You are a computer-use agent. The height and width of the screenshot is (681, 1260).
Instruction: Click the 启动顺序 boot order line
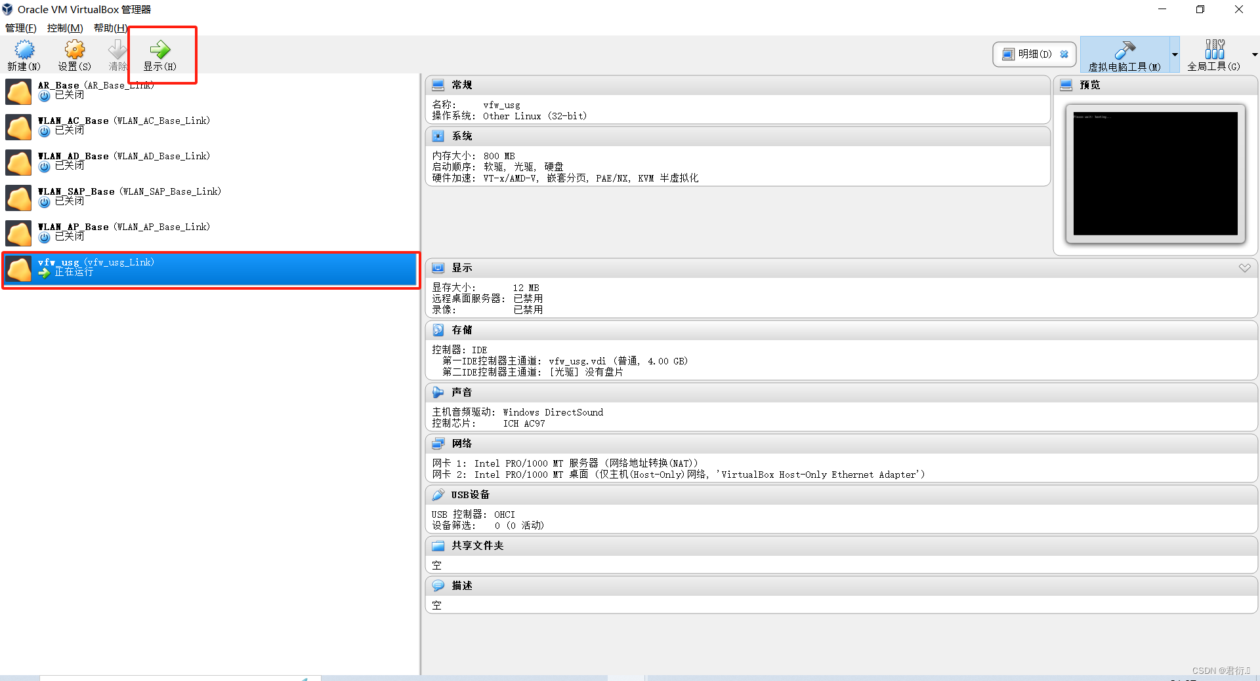point(497,168)
